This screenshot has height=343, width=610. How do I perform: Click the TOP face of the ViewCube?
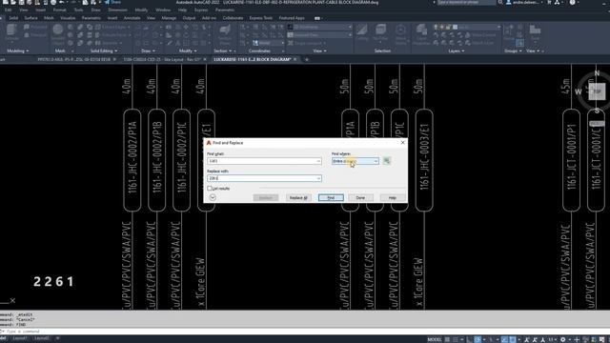[597, 91]
